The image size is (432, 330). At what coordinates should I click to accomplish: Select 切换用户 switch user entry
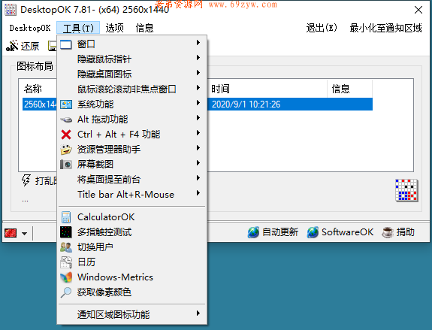point(131,247)
